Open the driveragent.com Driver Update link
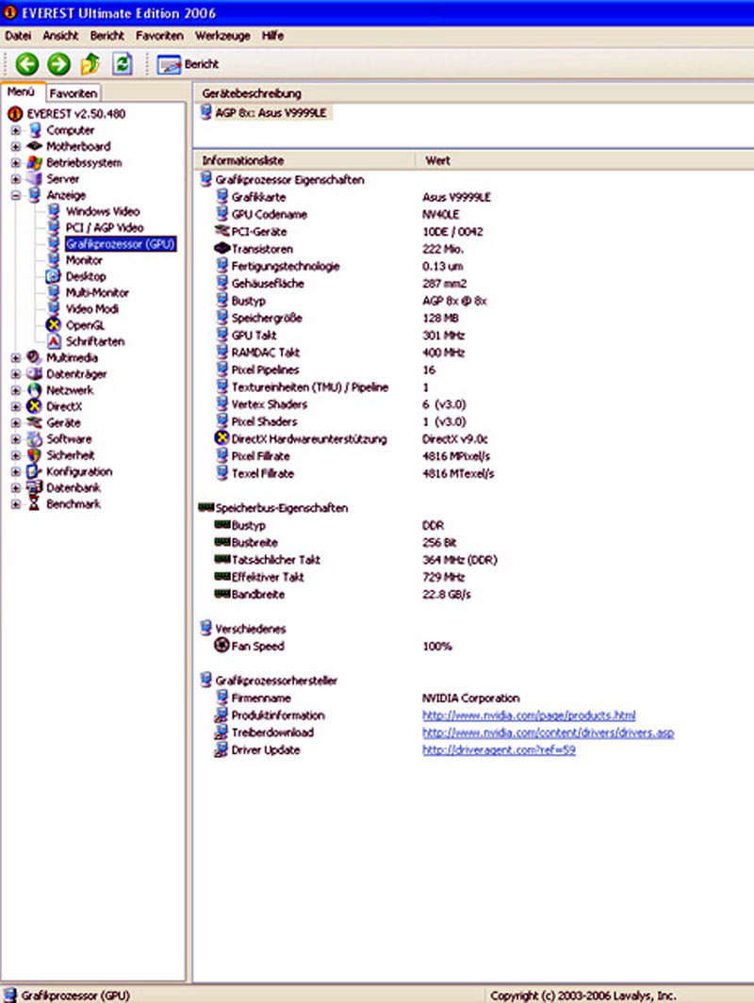This screenshot has width=754, height=1003. click(499, 749)
